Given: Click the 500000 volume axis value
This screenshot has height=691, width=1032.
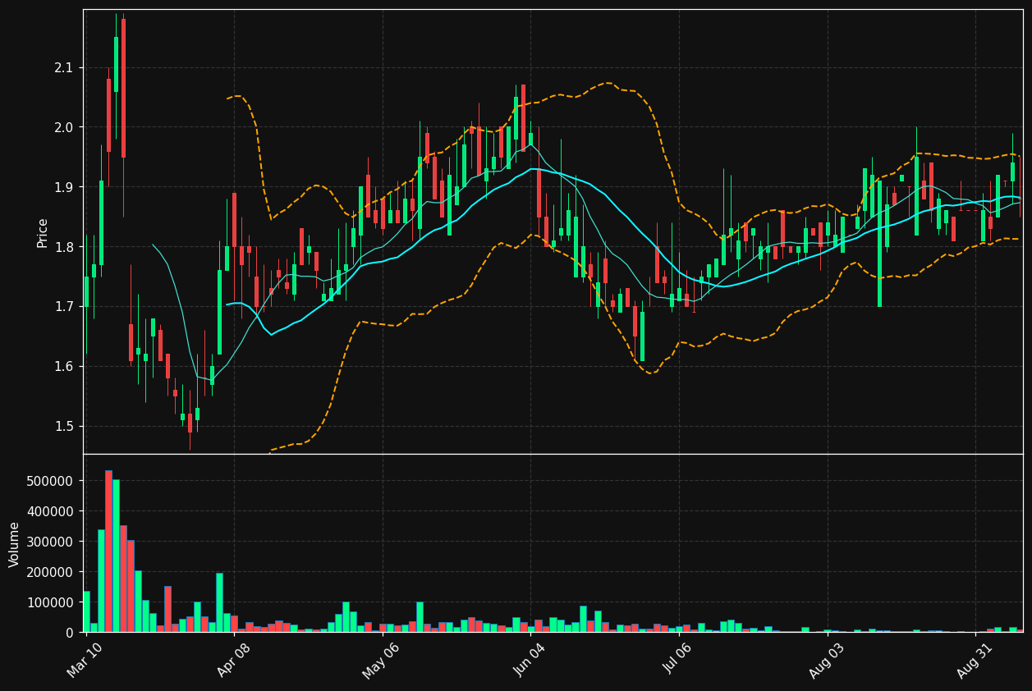Looking at the screenshot, I should 51,481.
